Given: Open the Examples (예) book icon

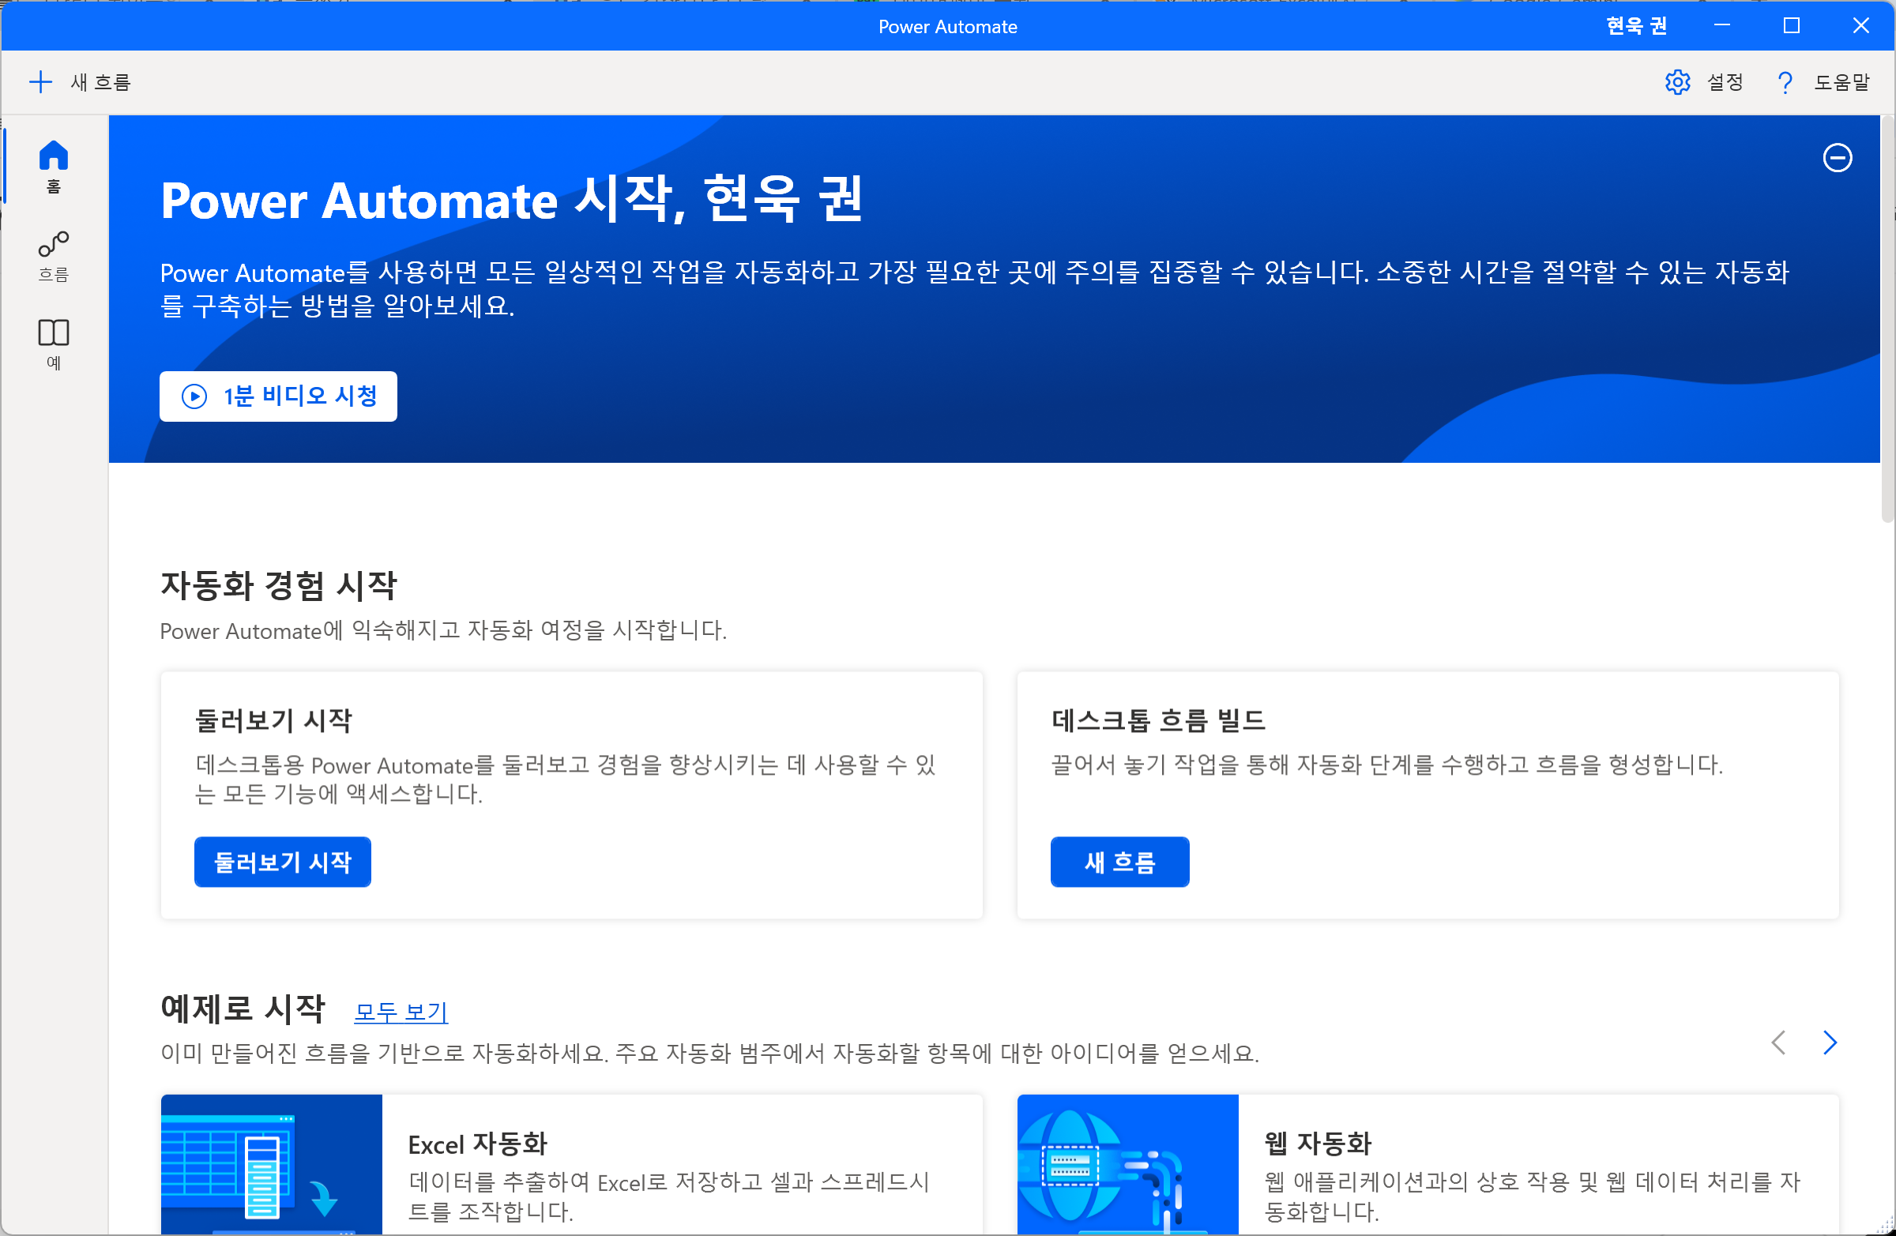Looking at the screenshot, I should 54,333.
